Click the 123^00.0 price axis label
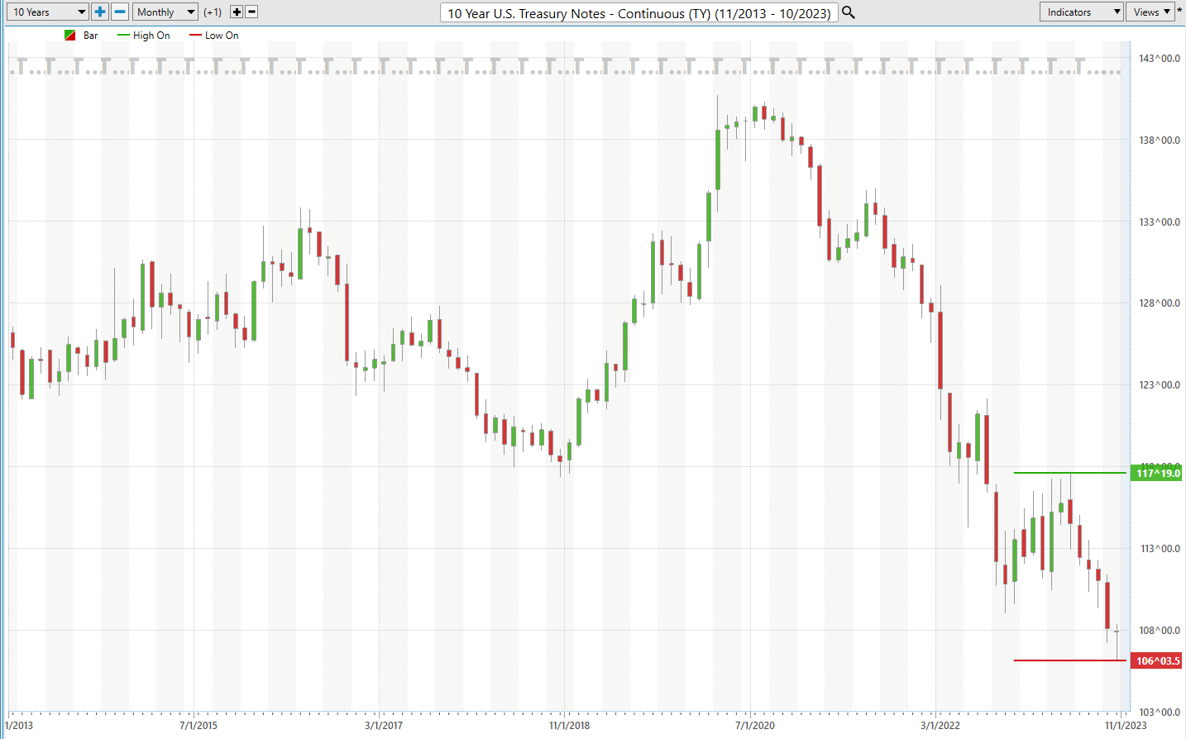 click(x=1159, y=384)
